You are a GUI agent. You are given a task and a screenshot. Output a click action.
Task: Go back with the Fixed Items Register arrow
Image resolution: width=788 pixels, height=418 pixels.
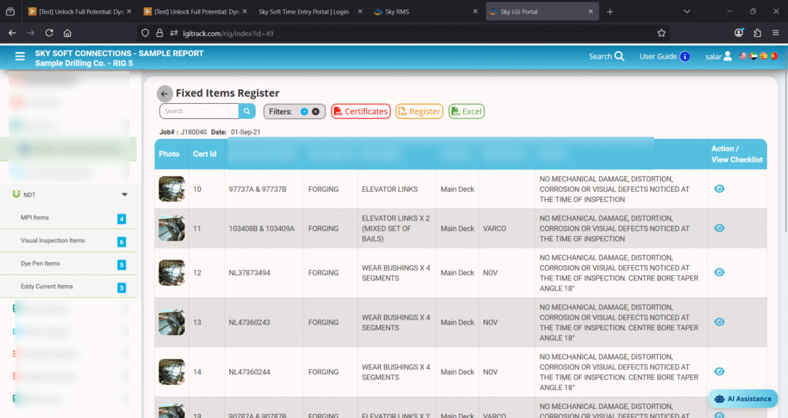[x=165, y=93]
